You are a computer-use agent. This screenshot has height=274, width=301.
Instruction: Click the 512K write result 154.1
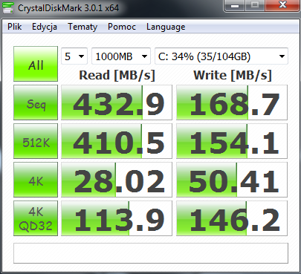pyautogui.click(x=232, y=141)
